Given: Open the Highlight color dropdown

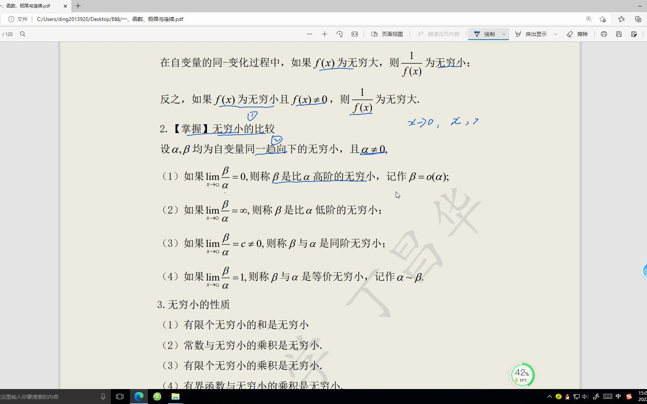Looking at the screenshot, I should pos(555,34).
